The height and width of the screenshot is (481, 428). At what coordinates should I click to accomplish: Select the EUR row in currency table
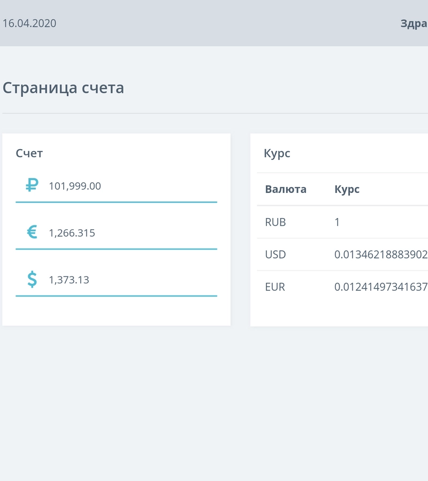[x=275, y=287]
